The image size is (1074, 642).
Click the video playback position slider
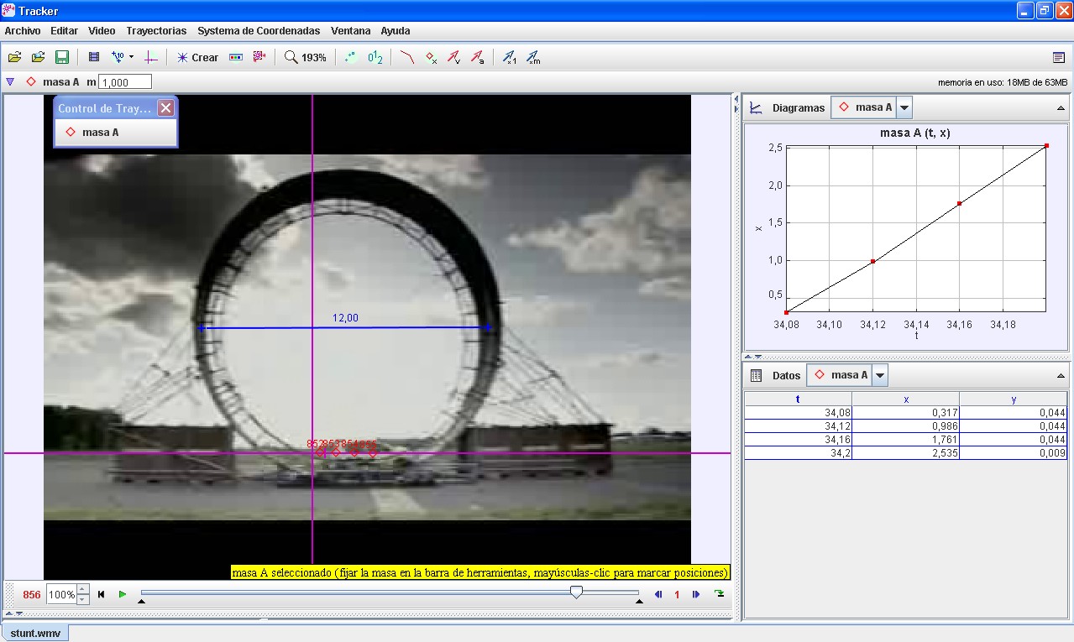coord(576,592)
